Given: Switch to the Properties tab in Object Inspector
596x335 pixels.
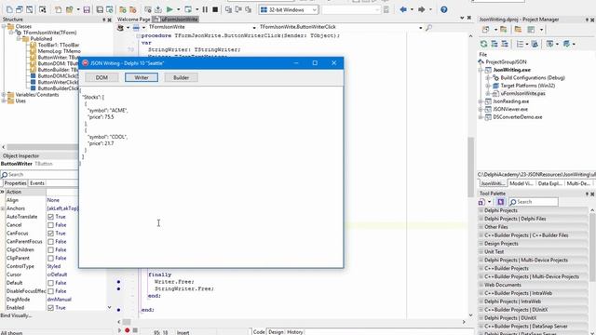Looking at the screenshot, I should (15, 183).
